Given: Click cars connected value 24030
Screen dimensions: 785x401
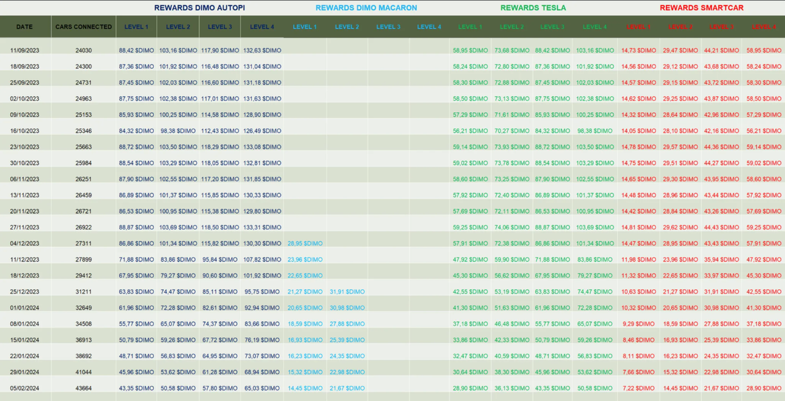Looking at the screenshot, I should click(83, 50).
